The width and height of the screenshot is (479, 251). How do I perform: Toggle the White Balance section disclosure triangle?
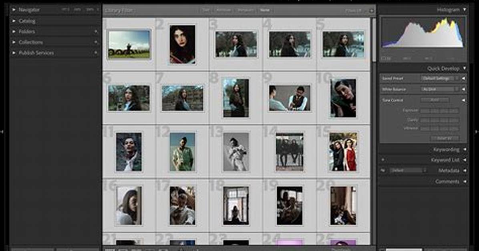click(x=463, y=89)
